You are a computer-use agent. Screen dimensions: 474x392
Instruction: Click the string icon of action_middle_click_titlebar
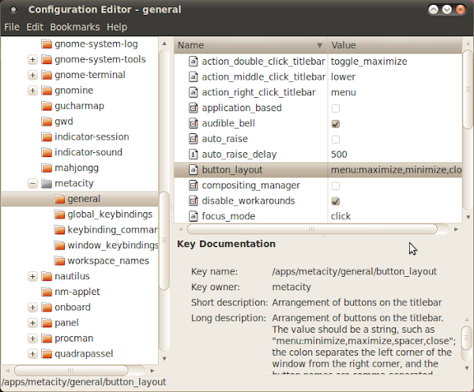194,77
